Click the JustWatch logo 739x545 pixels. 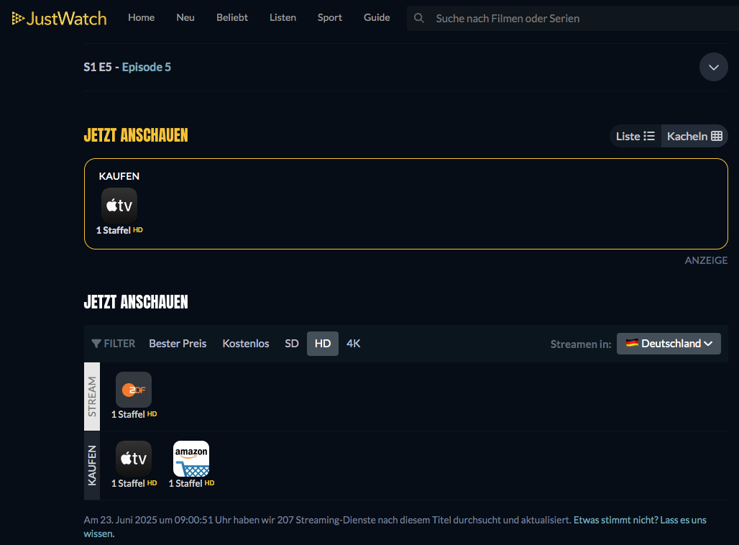tap(59, 18)
